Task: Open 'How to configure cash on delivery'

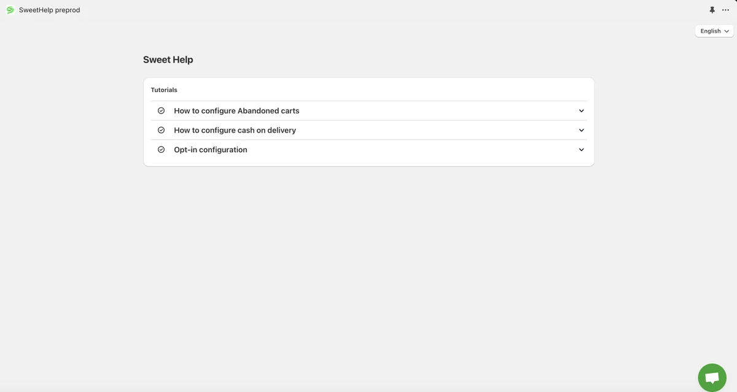Action: [235, 130]
